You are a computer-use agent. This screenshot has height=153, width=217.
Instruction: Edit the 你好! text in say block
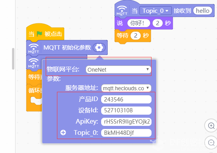(139, 23)
